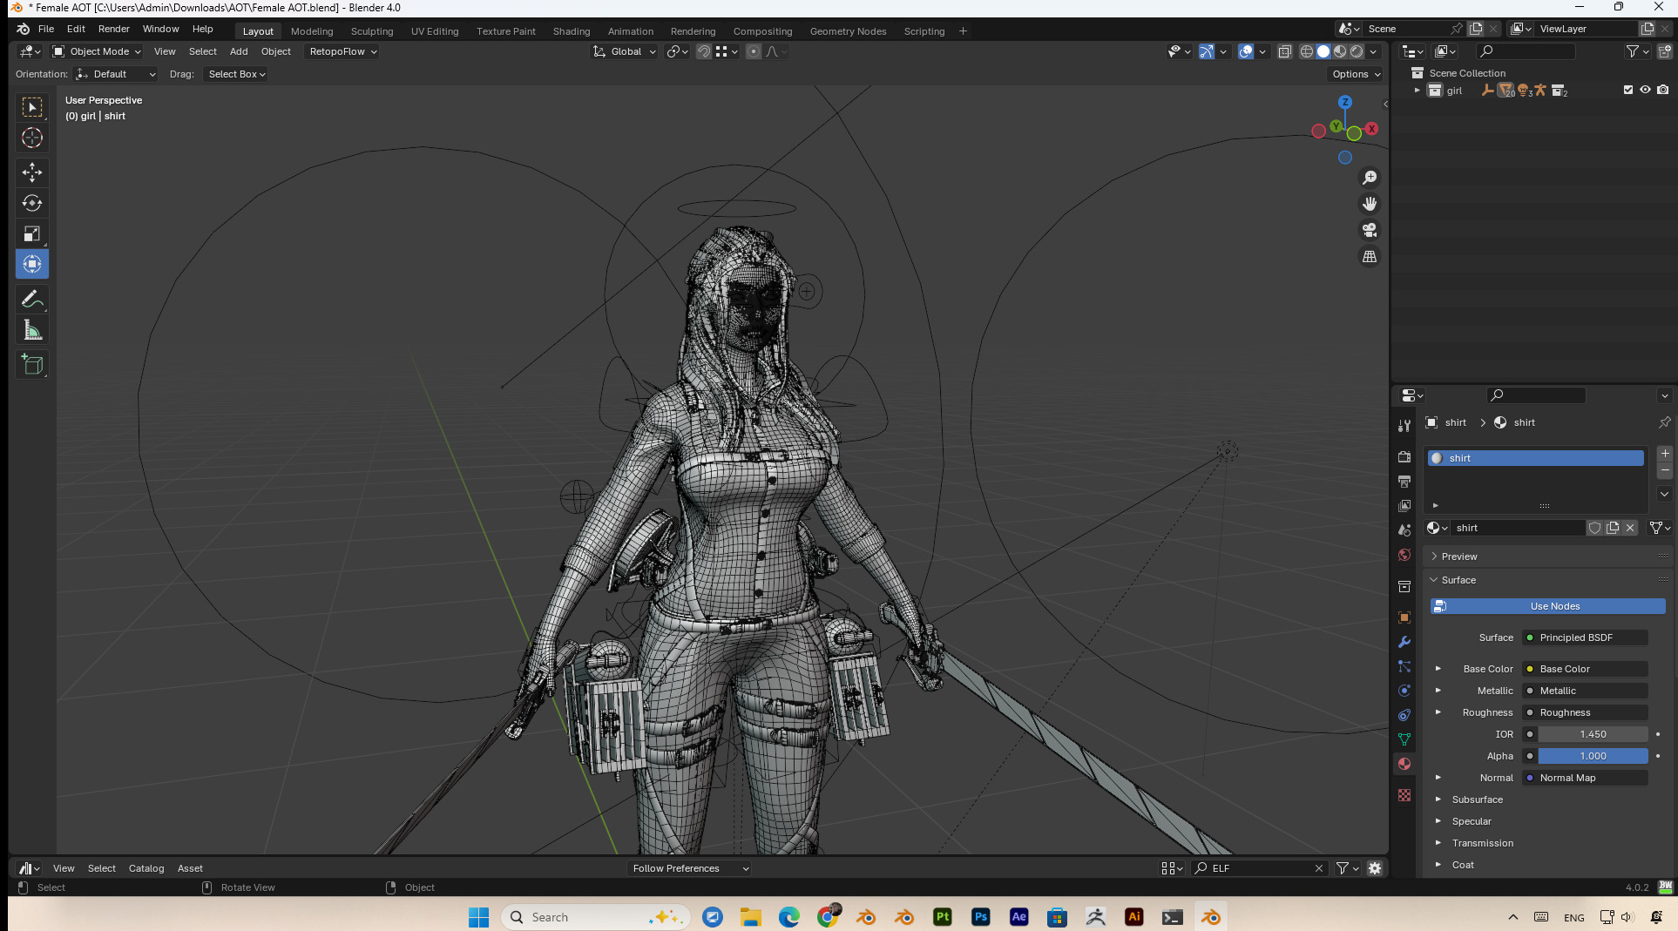Activate the 3D Cursor tool
The image size is (1678, 931).
tap(32, 138)
